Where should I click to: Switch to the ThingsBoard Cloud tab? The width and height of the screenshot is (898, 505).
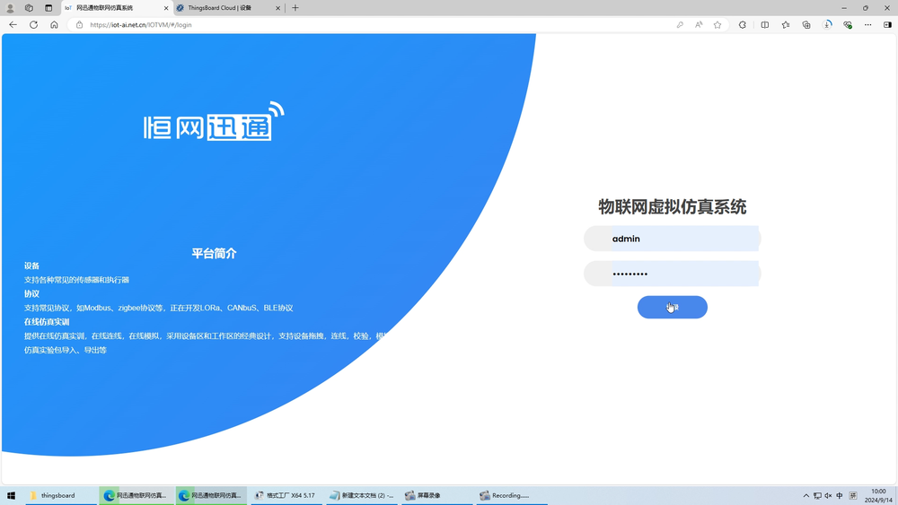click(224, 8)
